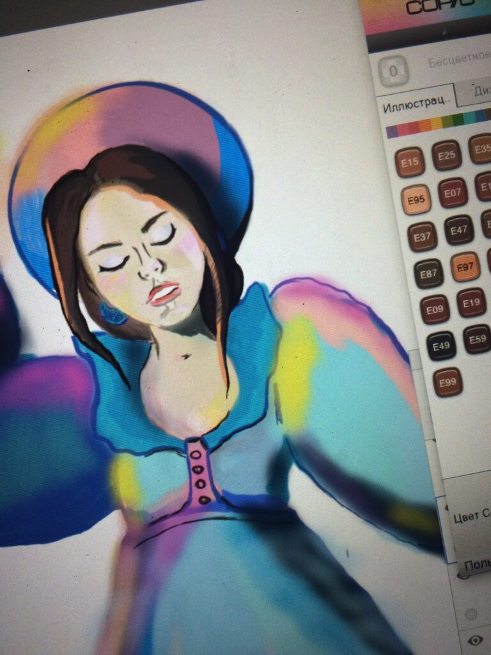The image size is (491, 655).
Task: Click the E37 marker swatch
Action: pos(422,237)
